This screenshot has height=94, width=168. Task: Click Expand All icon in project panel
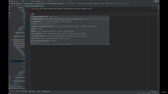coord(17,6)
